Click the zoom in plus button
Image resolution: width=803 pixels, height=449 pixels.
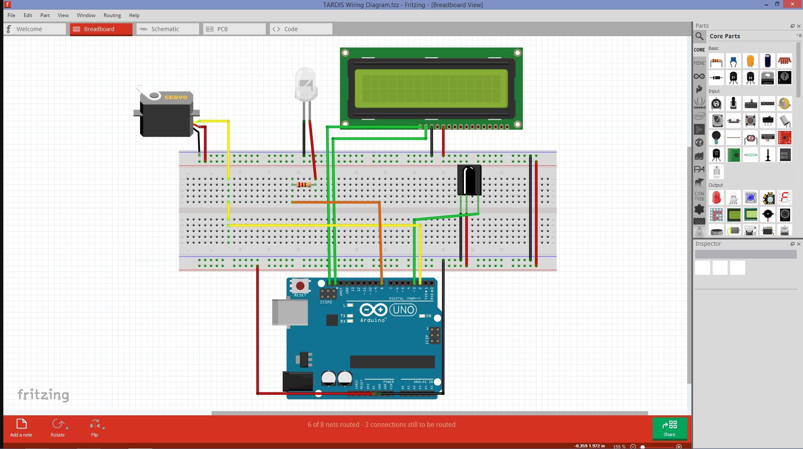pos(679,447)
